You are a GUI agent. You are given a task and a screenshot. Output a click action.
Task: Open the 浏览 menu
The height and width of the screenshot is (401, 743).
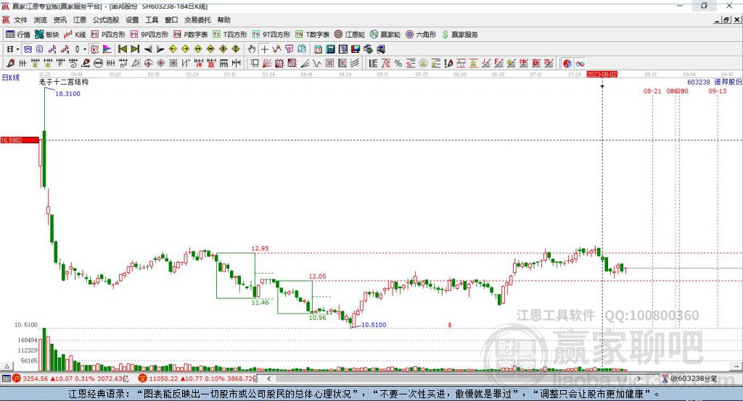tap(41, 20)
